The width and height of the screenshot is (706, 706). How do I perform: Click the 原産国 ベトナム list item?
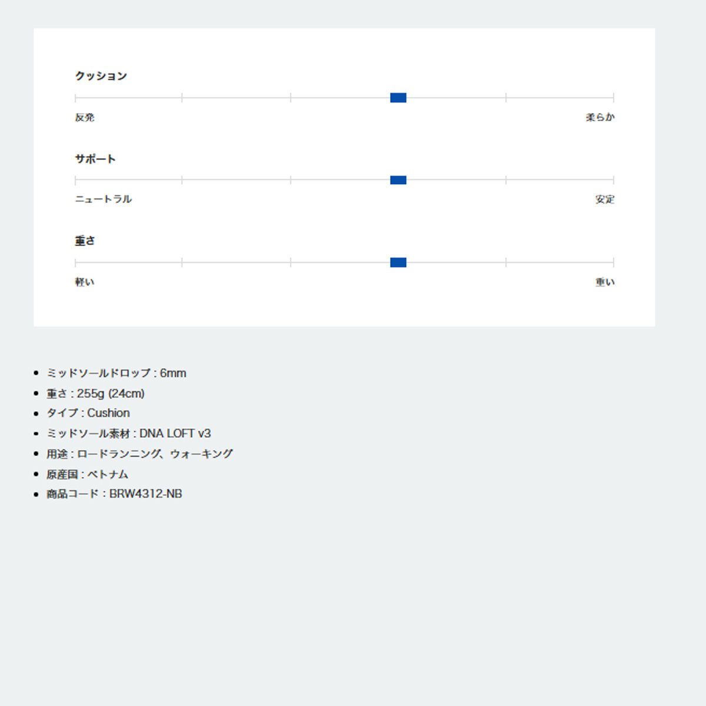(x=88, y=474)
